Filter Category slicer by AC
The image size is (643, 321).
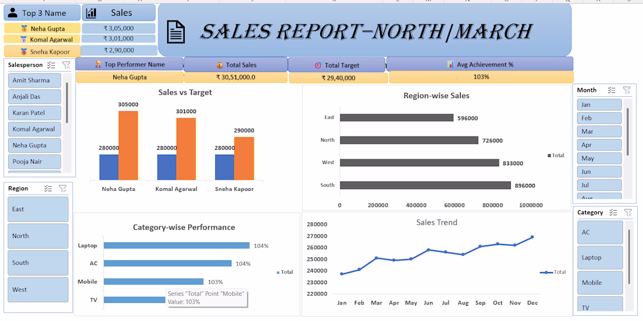(x=600, y=232)
